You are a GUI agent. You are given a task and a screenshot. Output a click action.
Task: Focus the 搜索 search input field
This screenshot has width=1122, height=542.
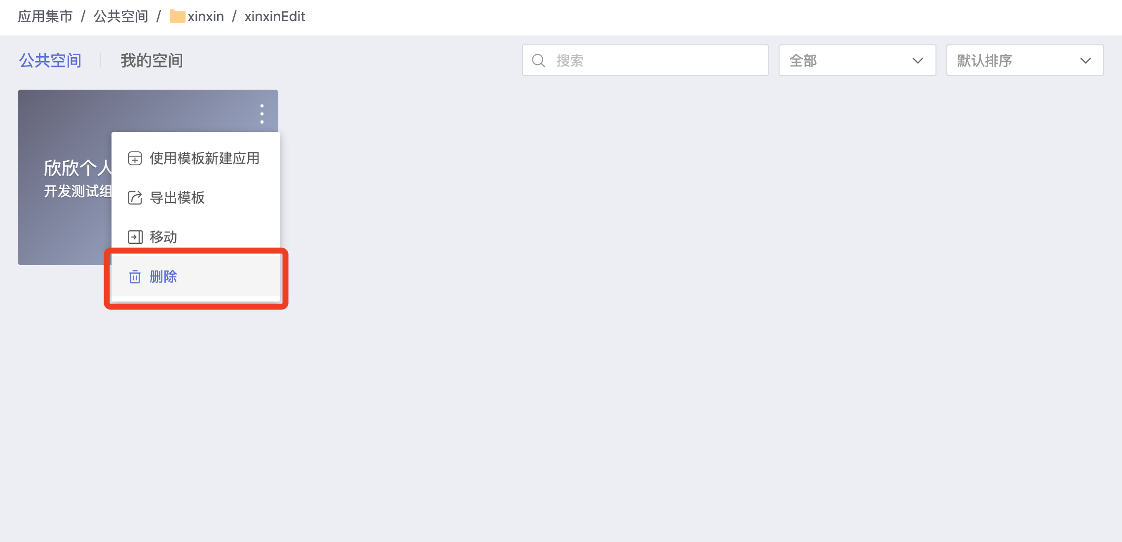coord(645,60)
